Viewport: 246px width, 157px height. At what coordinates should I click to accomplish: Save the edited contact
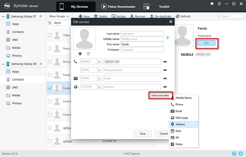pyautogui.click(x=143, y=134)
